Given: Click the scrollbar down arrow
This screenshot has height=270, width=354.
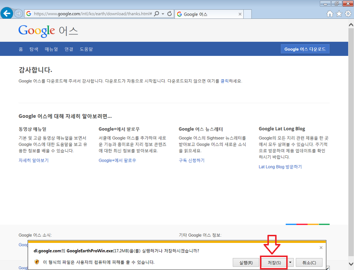Looking at the screenshot, I should point(351,264).
